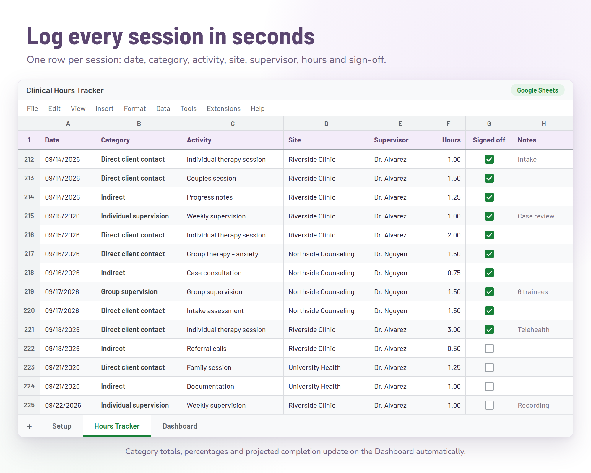The width and height of the screenshot is (591, 473).
Task: Select the '6 trainees' note cell
Action: coord(543,292)
